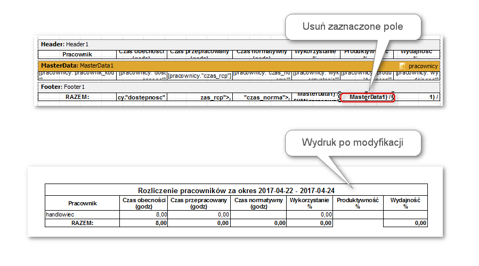Image resolution: width=479 pixels, height=266 pixels.
Task: Click the 'Usuń zaznaczone pole' callout
Action: tap(352, 26)
